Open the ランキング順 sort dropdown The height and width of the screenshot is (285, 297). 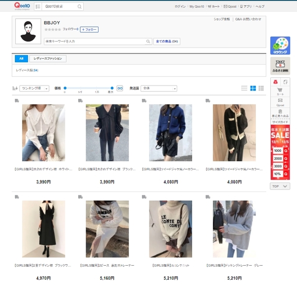click(x=34, y=88)
